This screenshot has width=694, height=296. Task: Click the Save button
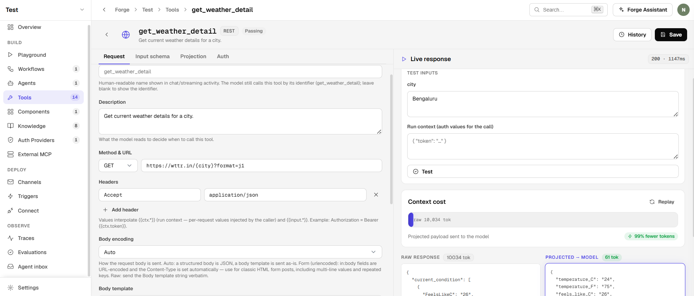click(671, 35)
